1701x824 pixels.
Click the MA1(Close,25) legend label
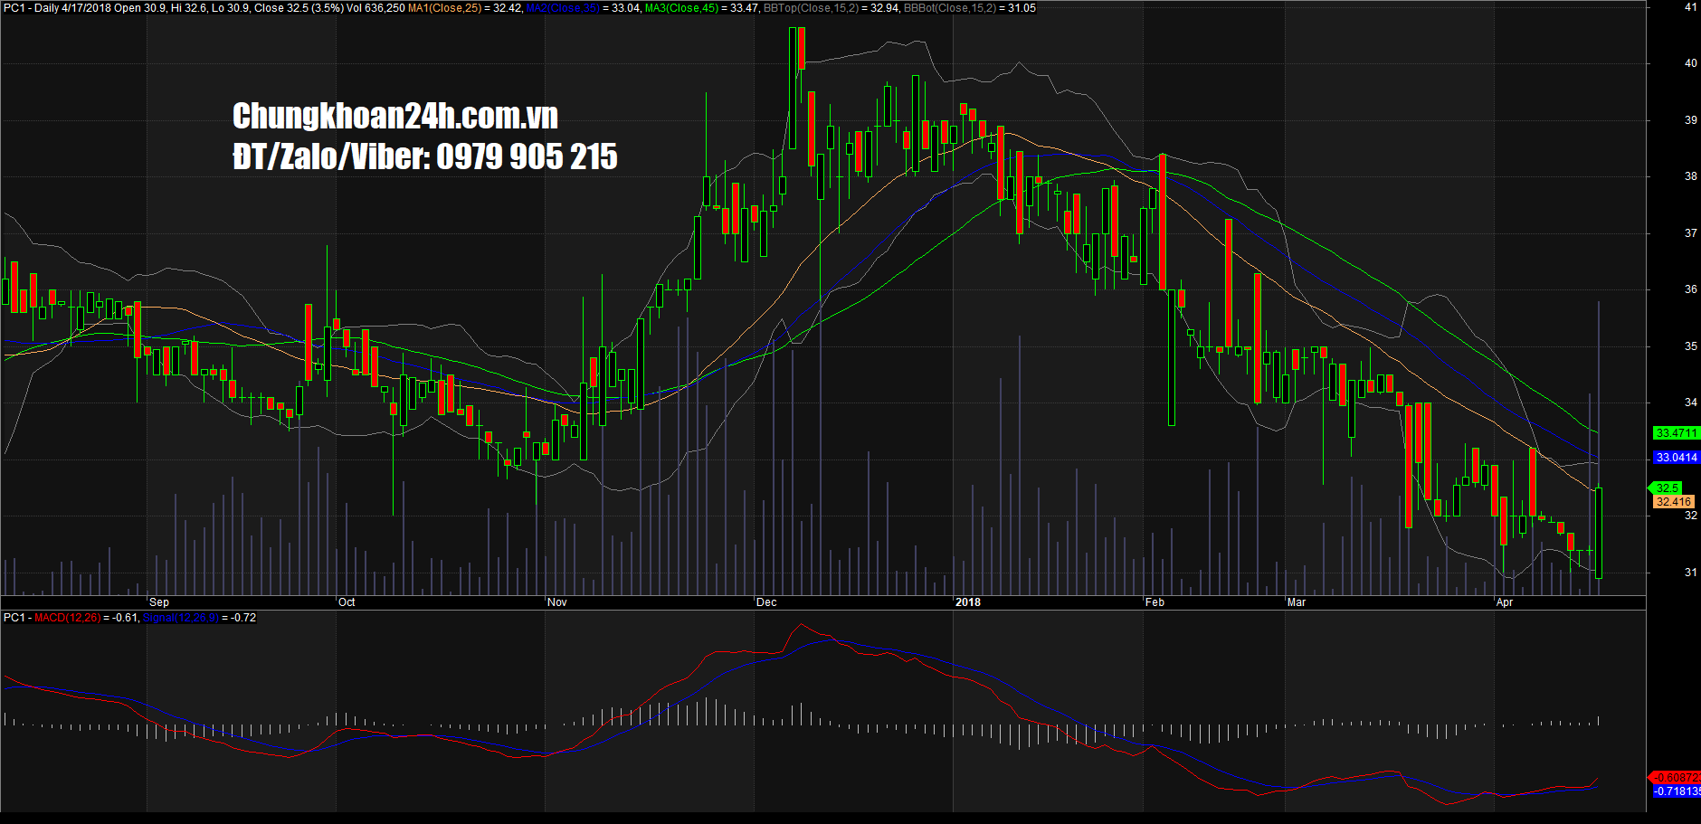(444, 8)
